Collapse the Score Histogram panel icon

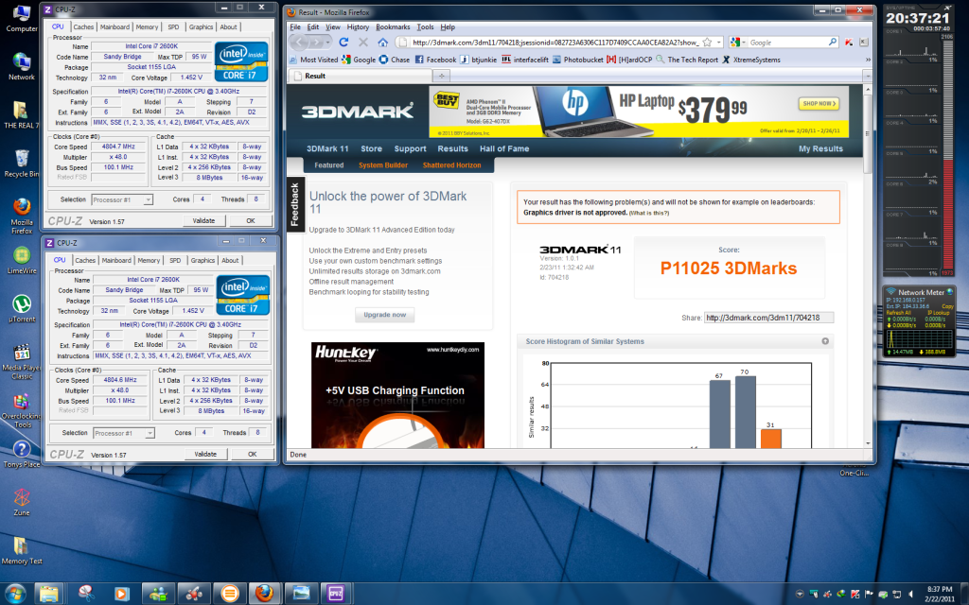[825, 340]
